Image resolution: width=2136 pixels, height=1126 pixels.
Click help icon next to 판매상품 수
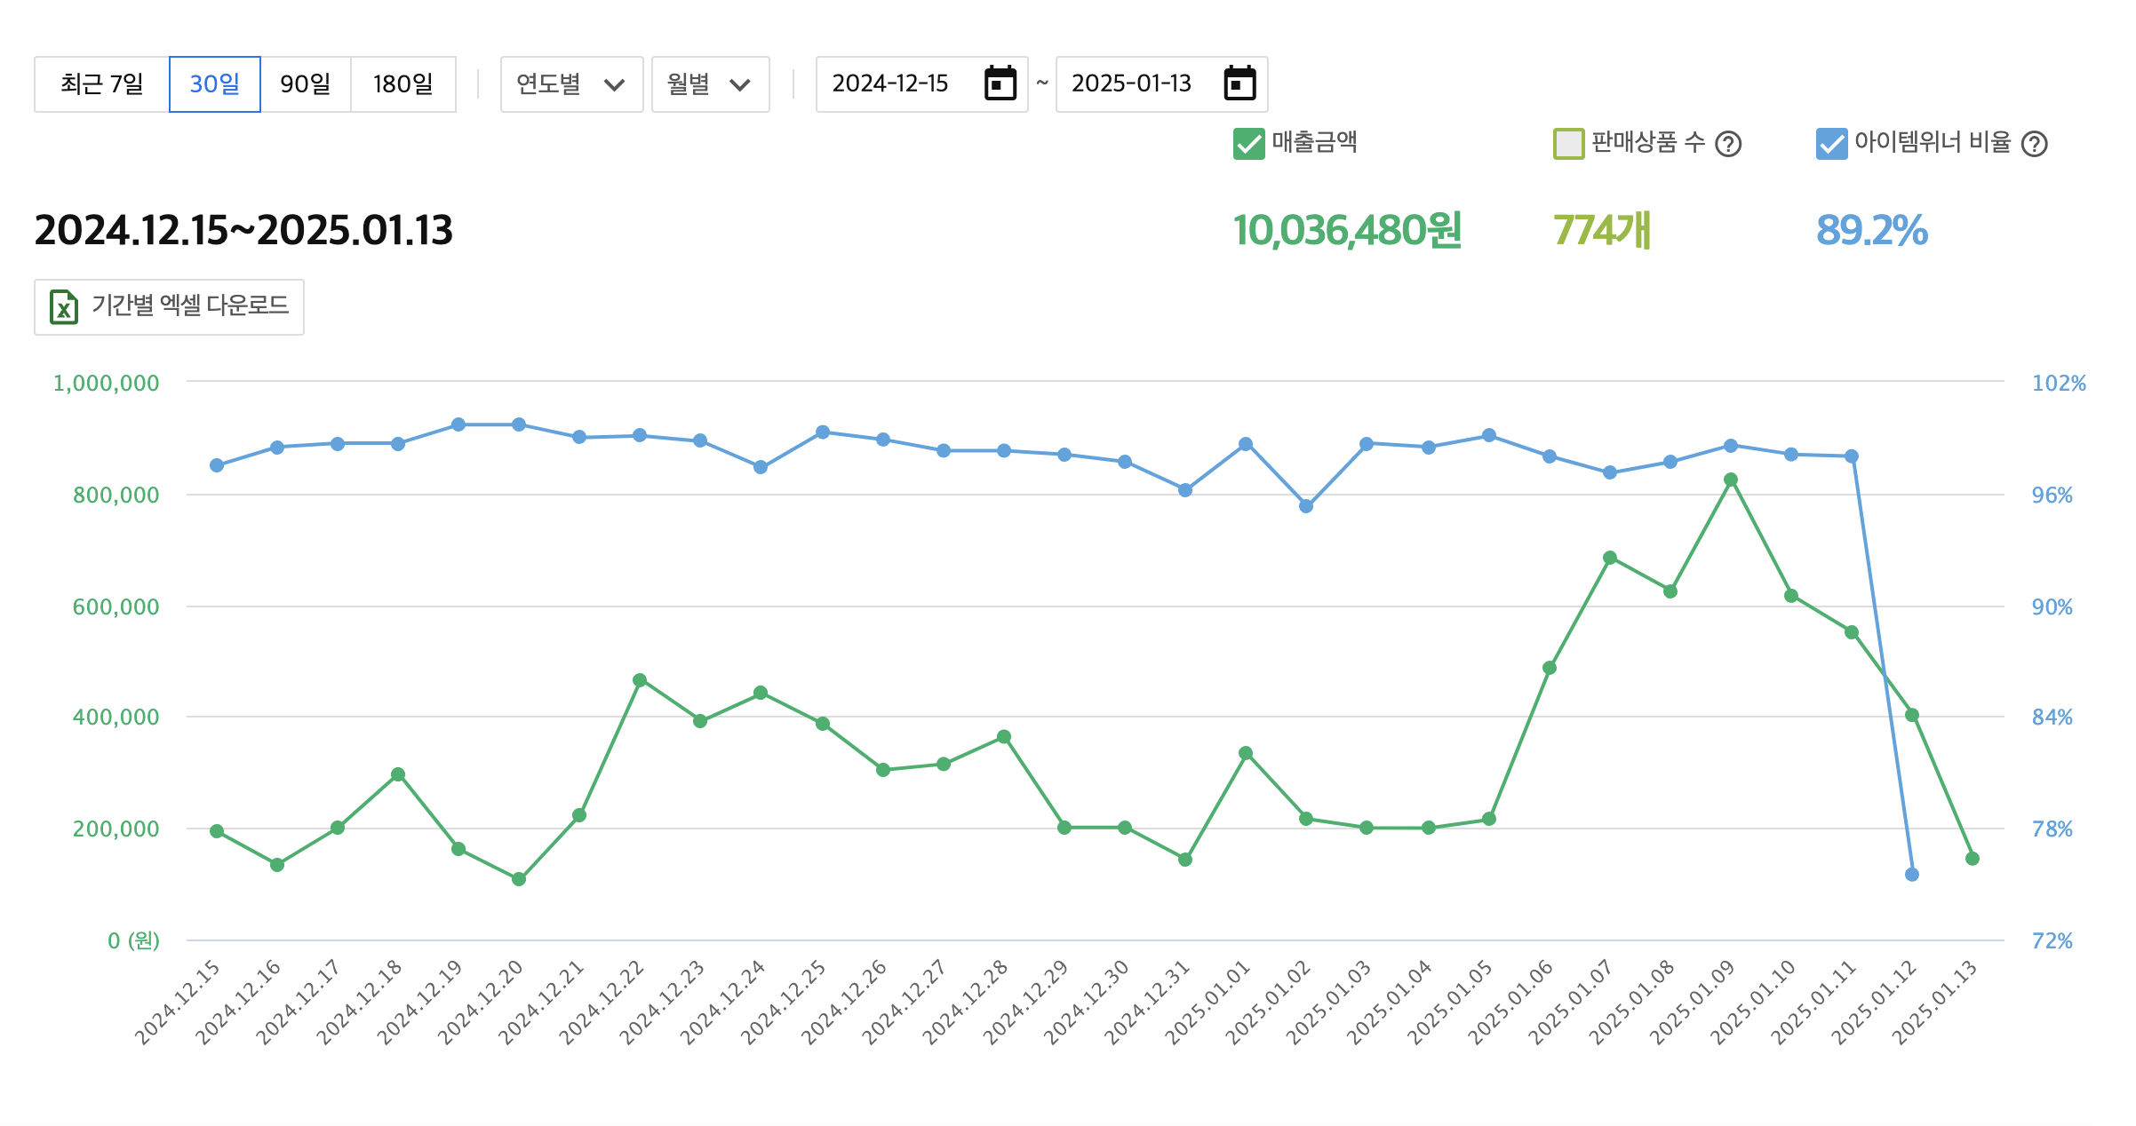click(1728, 144)
